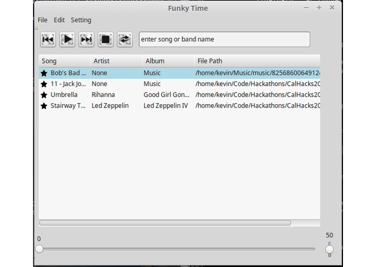This screenshot has height=267, width=376.
Task: Focus the song or band search field
Action: pos(225,39)
